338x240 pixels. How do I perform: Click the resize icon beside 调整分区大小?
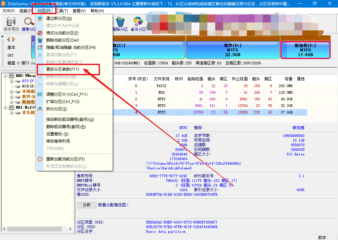click(40, 94)
